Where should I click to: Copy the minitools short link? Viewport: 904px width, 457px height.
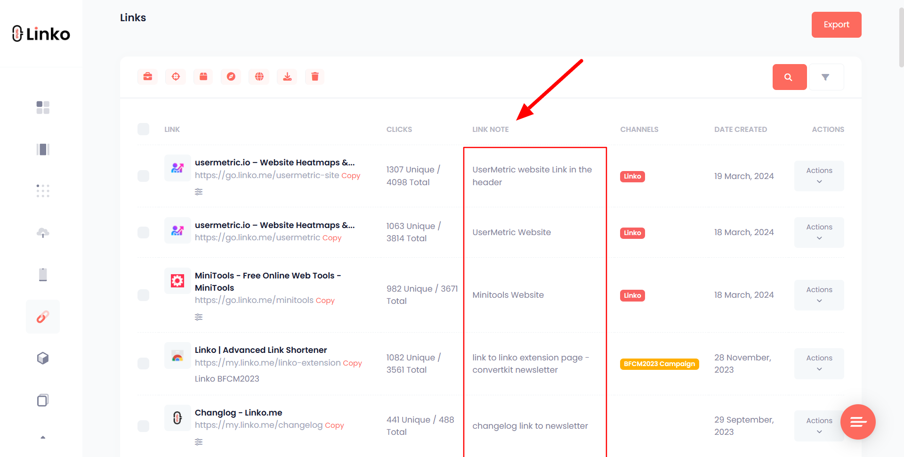click(x=325, y=301)
